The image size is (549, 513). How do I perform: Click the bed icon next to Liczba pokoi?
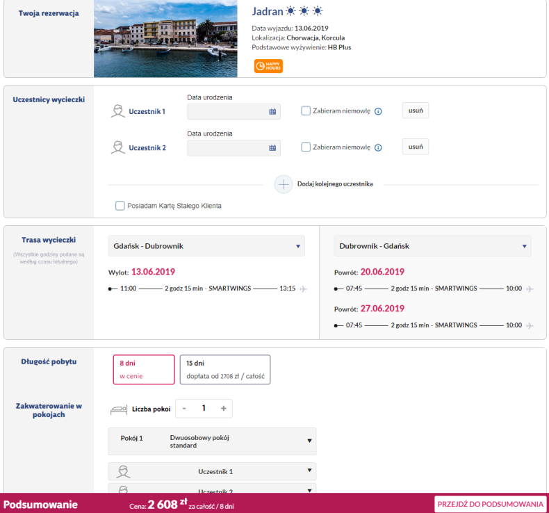(119, 409)
